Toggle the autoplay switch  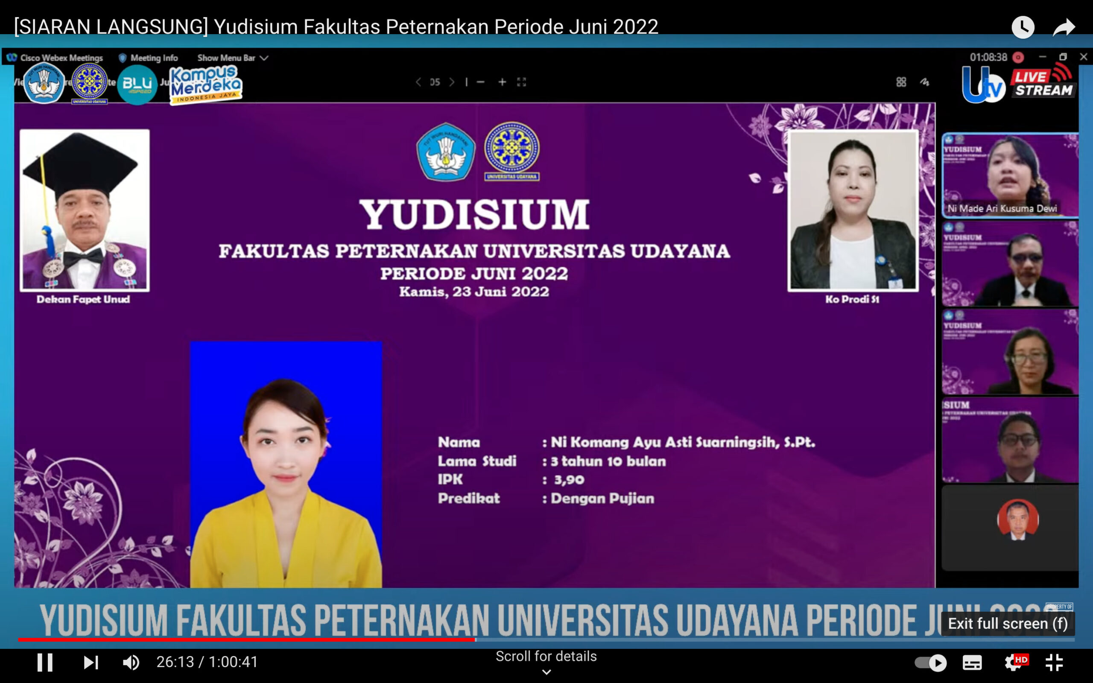click(930, 663)
